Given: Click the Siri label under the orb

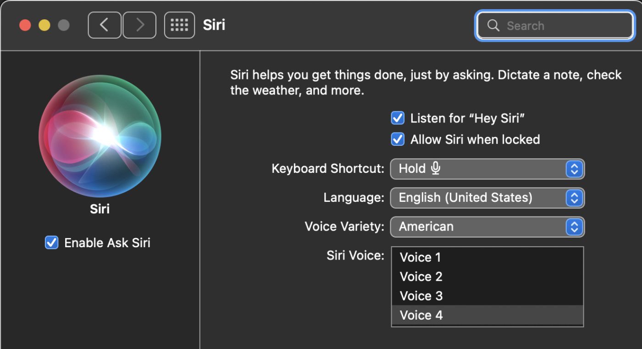Looking at the screenshot, I should coord(100,209).
